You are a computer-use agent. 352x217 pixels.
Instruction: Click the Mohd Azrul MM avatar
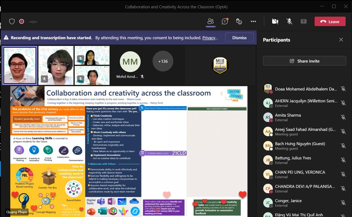[130, 62]
